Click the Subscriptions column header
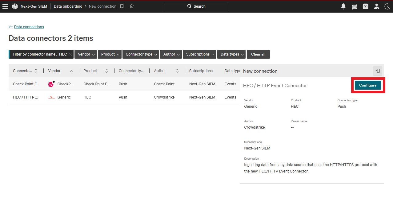Image resolution: width=393 pixels, height=221 pixels. (x=201, y=71)
